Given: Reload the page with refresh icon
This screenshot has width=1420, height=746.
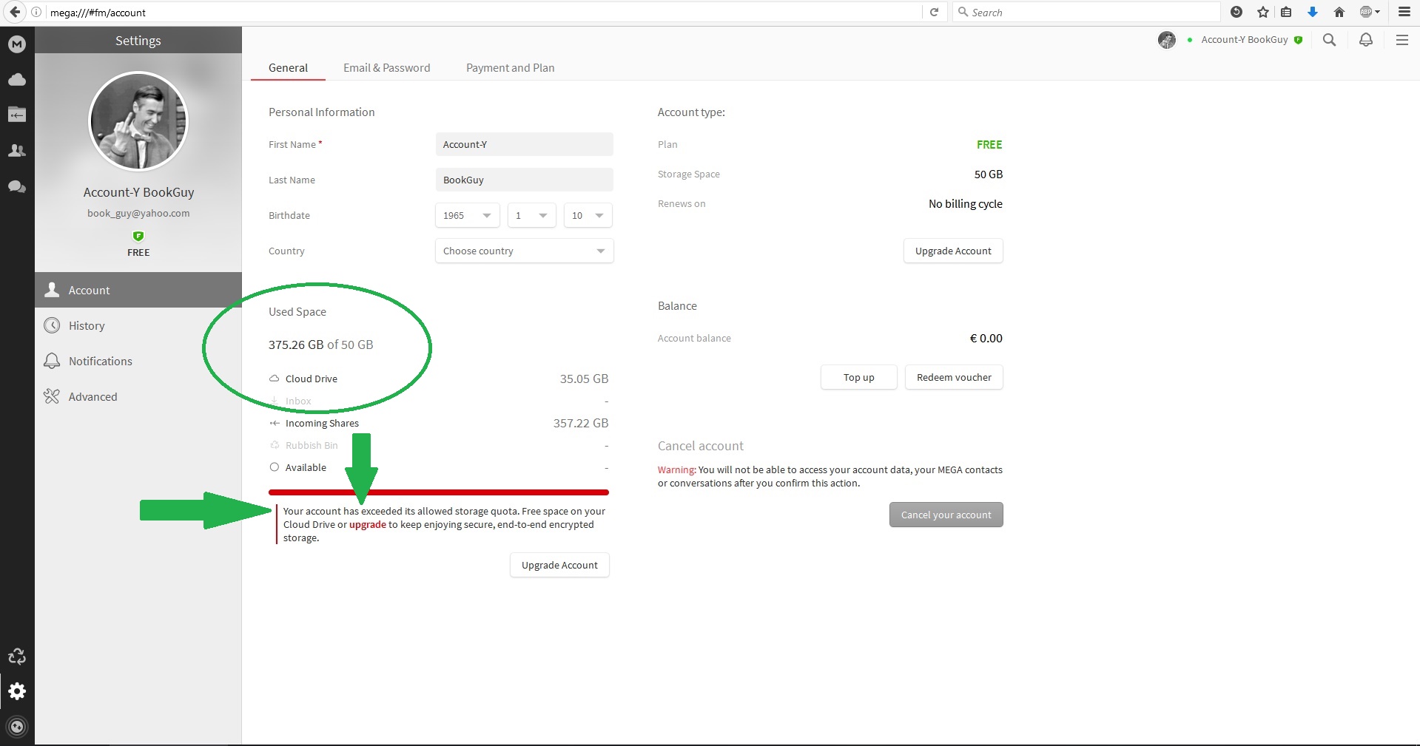Looking at the screenshot, I should 934,12.
